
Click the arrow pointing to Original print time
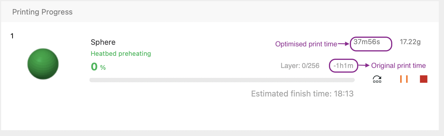pyautogui.click(x=364, y=66)
